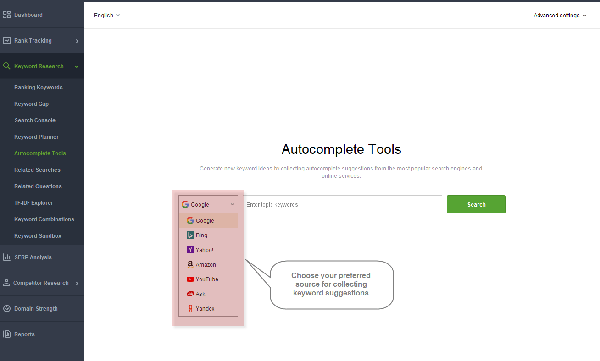Image resolution: width=600 pixels, height=361 pixels.
Task: Open Ranking Keywords in the sidebar
Action: [39, 87]
